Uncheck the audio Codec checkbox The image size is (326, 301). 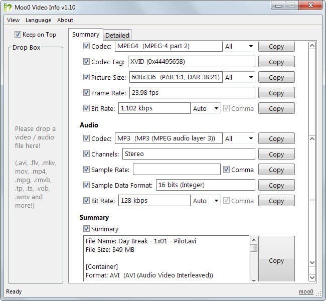(86, 138)
